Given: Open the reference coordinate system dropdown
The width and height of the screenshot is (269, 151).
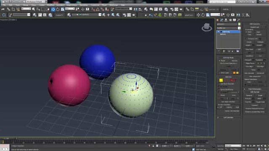Looking at the screenshot, I should (70, 9).
